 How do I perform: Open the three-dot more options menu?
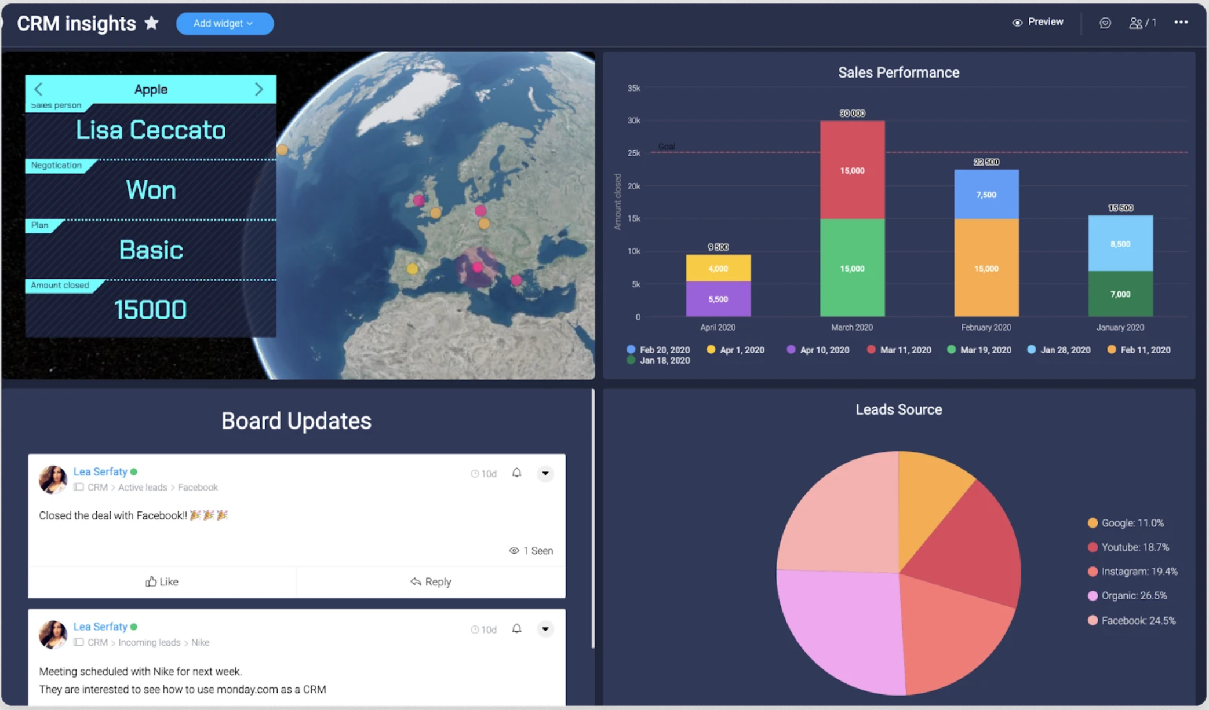(1181, 23)
